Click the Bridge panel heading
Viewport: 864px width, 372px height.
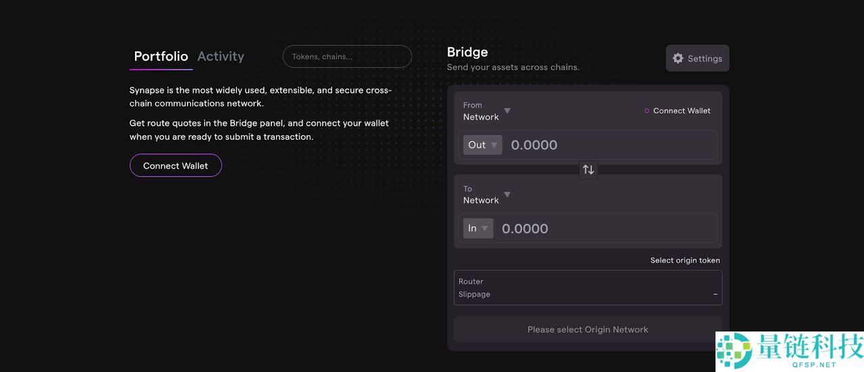tap(467, 52)
